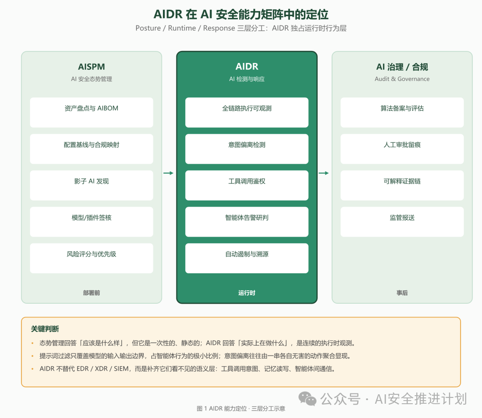Click the '可解释证据链' card

[x=402, y=185]
